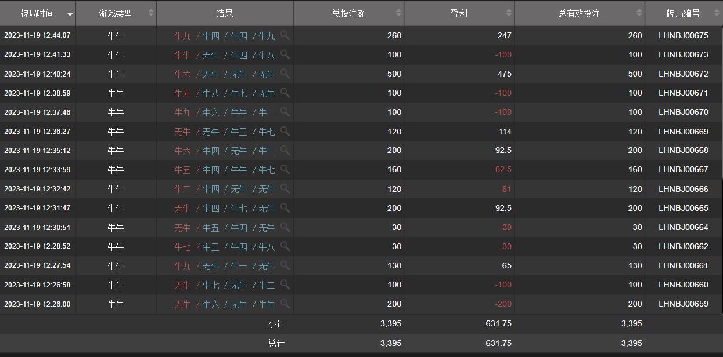Click timestamp 2023-11-19 12:35:12
723x357 pixels.
coord(37,150)
